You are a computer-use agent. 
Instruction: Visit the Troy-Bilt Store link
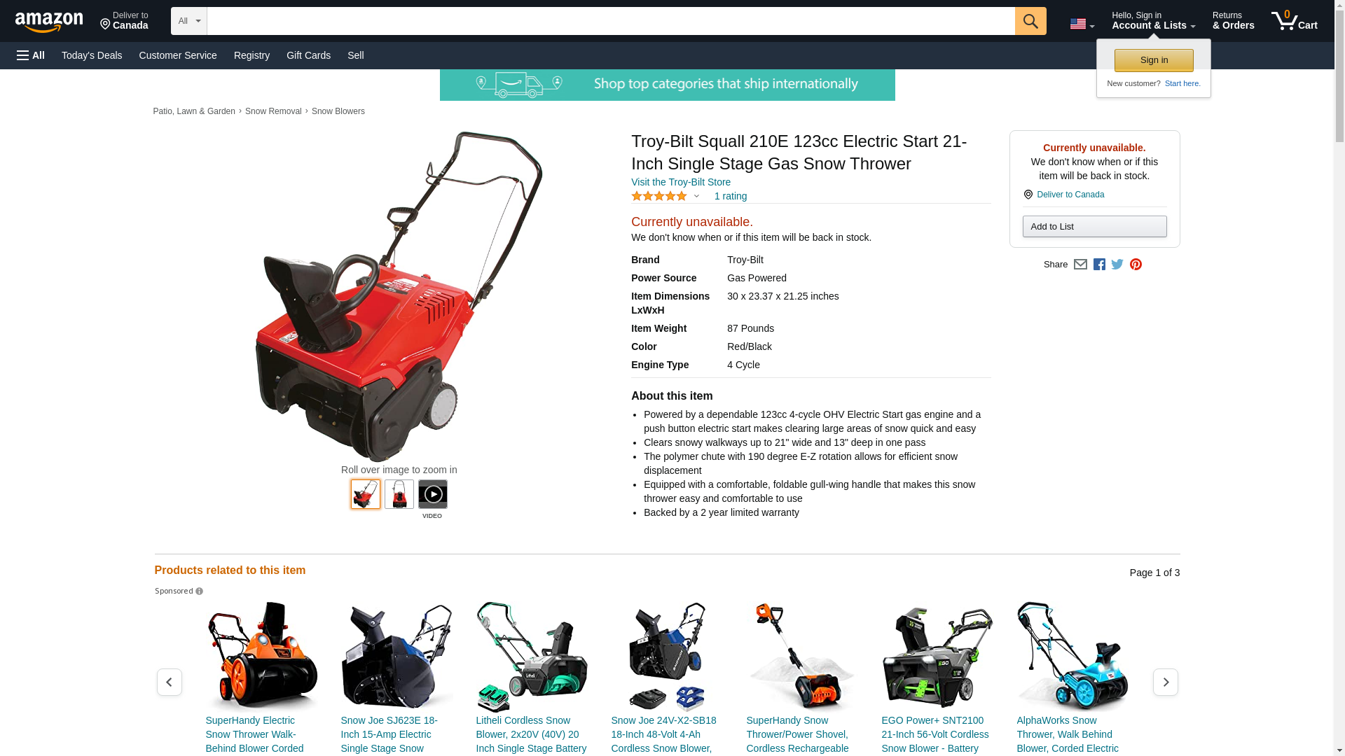coord(680,182)
